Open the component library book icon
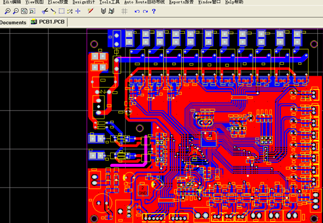Screen dimensions: 323x223 pos(103,11)
